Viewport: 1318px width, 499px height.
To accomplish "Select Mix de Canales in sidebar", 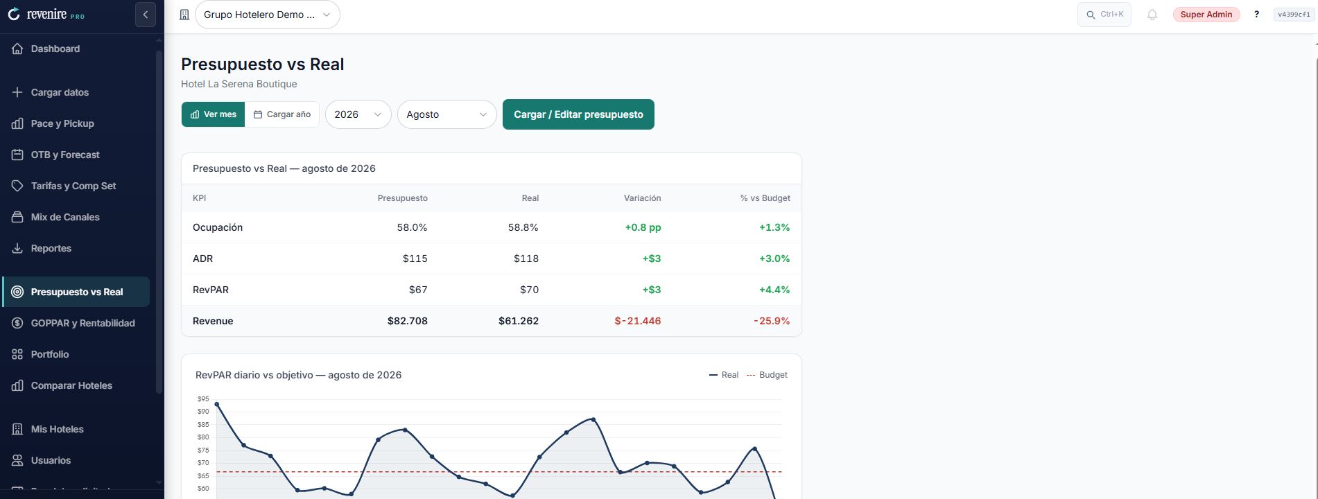I will 76,217.
